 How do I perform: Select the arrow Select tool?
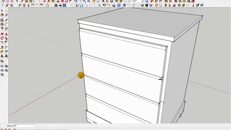(x=2, y=10)
